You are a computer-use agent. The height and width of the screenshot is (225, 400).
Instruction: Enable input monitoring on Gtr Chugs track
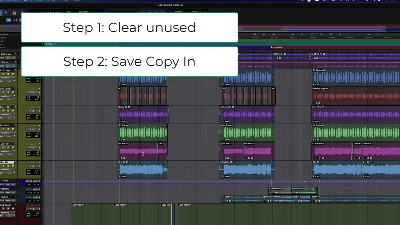pos(3,74)
